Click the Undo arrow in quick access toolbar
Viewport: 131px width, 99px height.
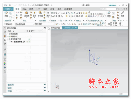point(12,5)
